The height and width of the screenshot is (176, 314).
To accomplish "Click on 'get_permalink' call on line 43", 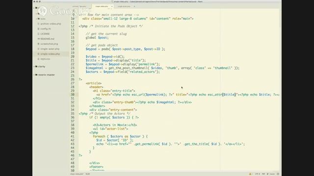I will [147, 144].
